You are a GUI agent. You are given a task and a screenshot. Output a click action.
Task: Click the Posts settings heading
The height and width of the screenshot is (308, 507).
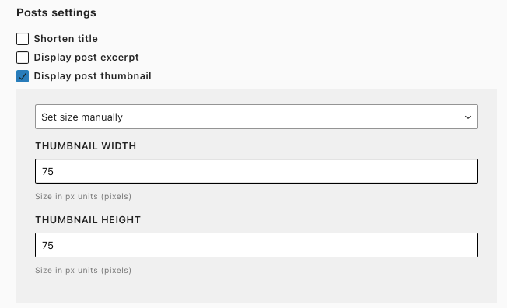[x=56, y=13]
